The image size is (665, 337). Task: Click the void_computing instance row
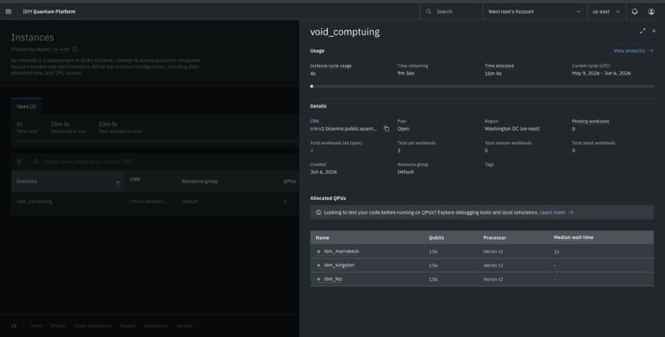[155, 201]
